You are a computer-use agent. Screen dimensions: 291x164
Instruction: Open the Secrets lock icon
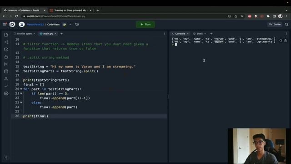coord(6,56)
